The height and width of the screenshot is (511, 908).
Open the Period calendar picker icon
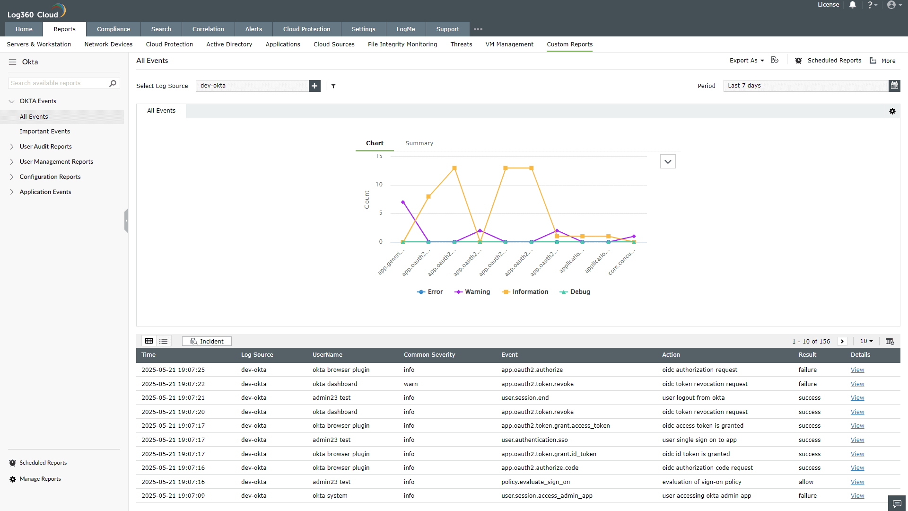(x=894, y=86)
